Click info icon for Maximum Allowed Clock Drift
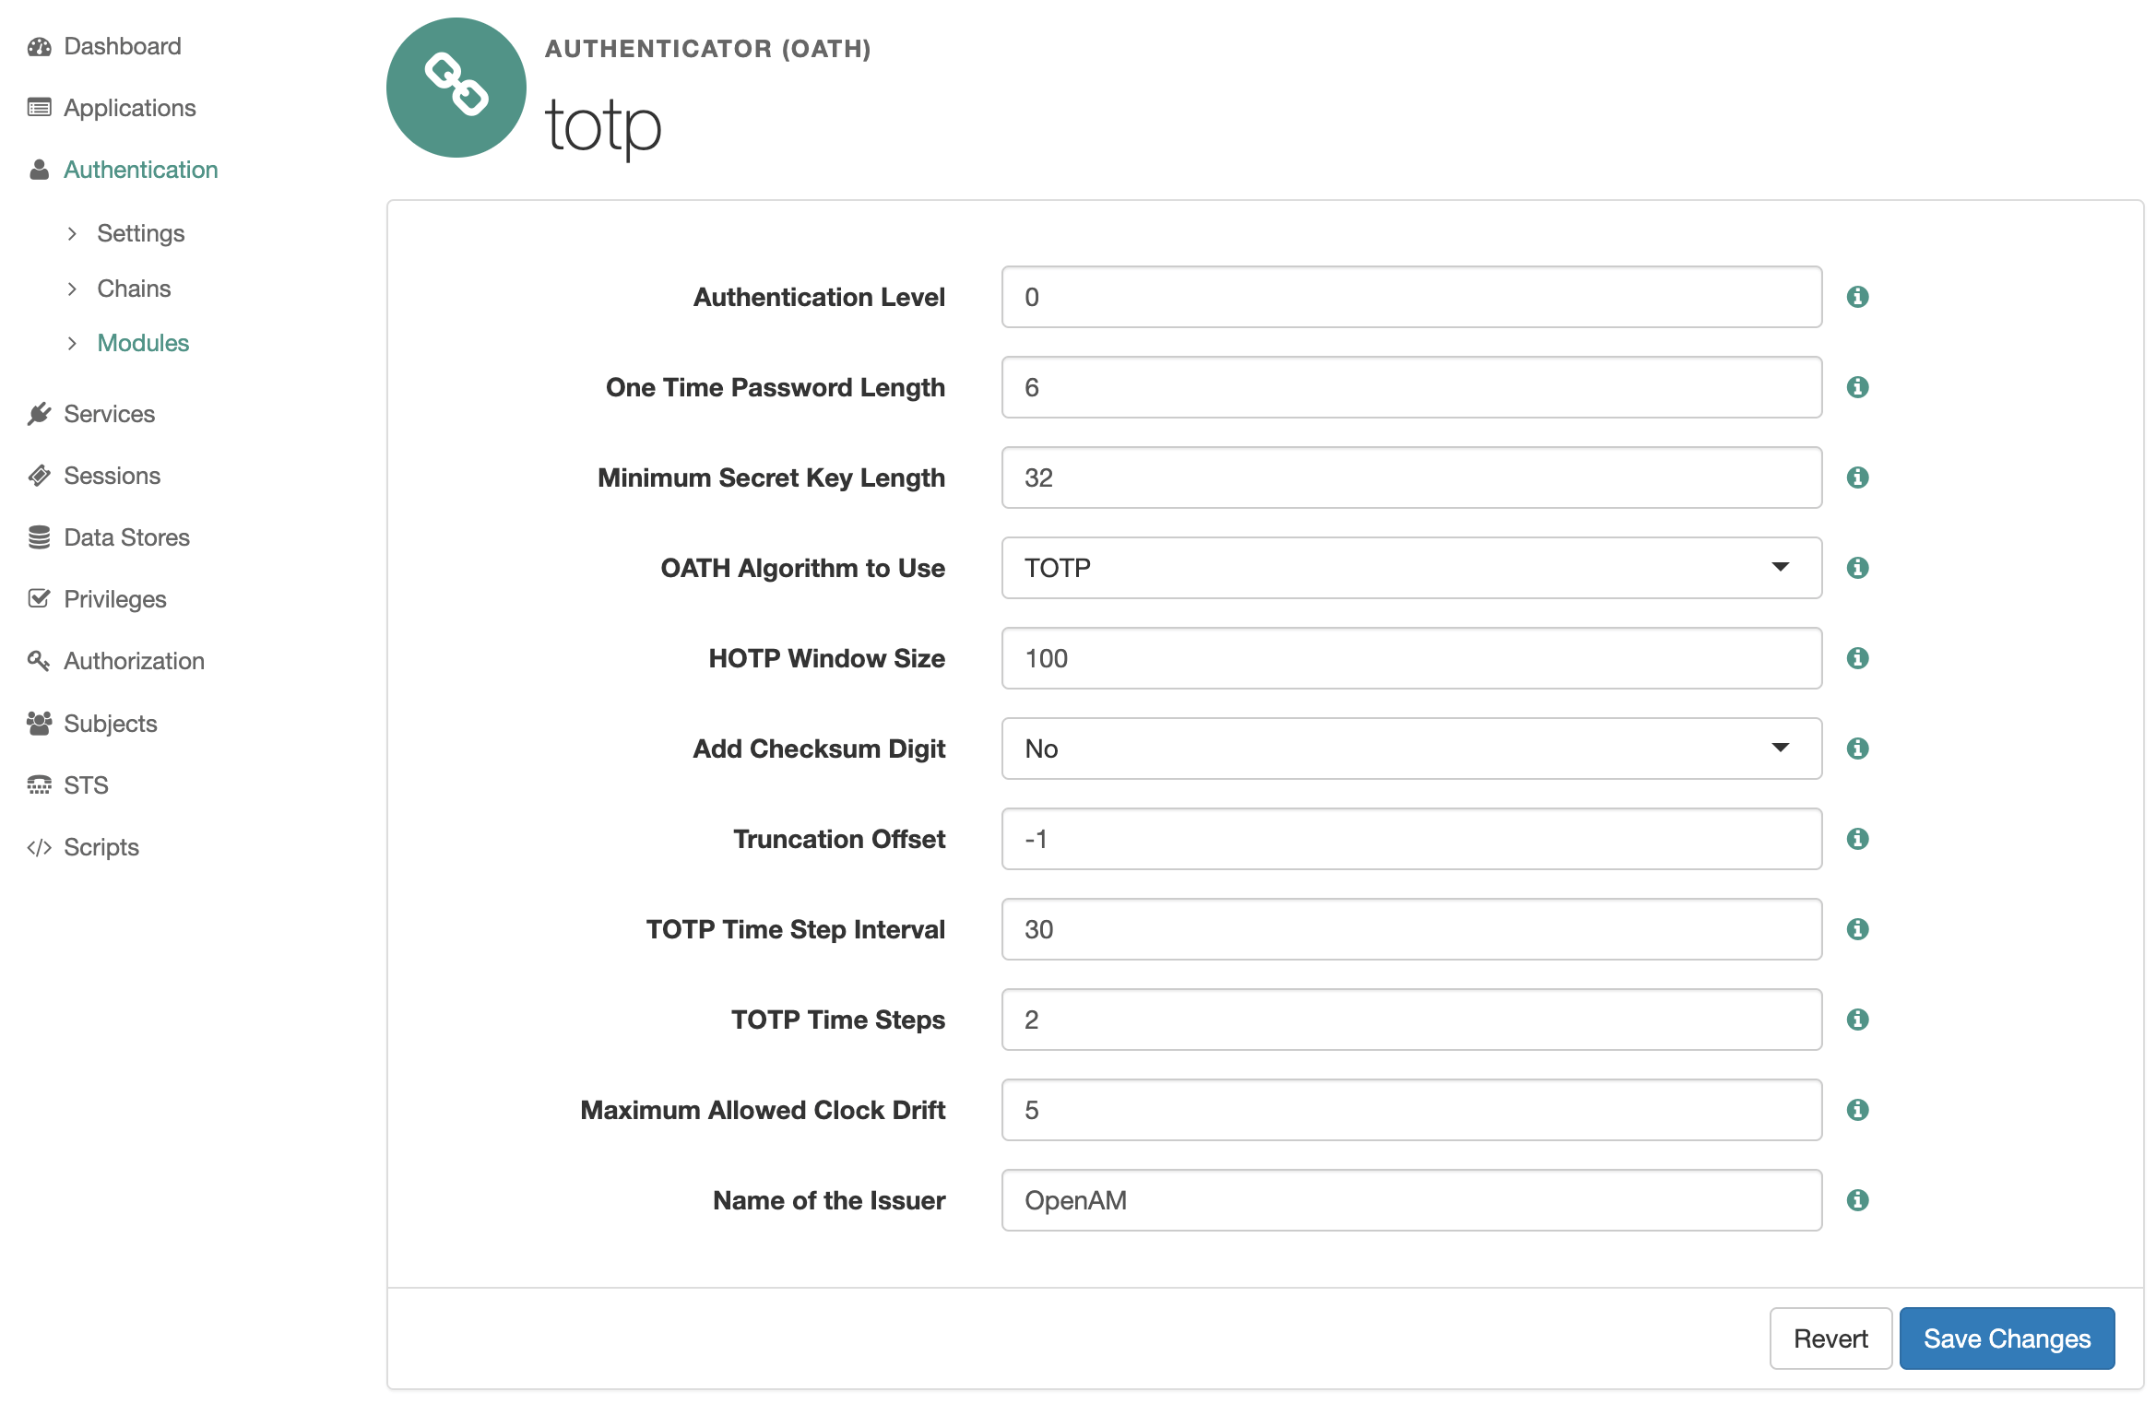Image resolution: width=2156 pixels, height=1403 pixels. coord(1857,1110)
